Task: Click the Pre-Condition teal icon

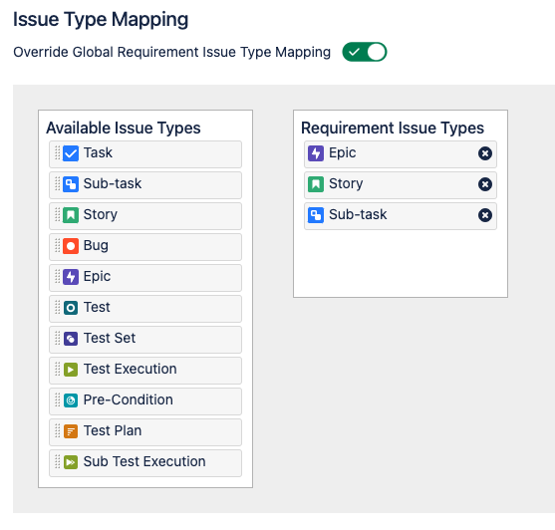Action: pyautogui.click(x=71, y=400)
